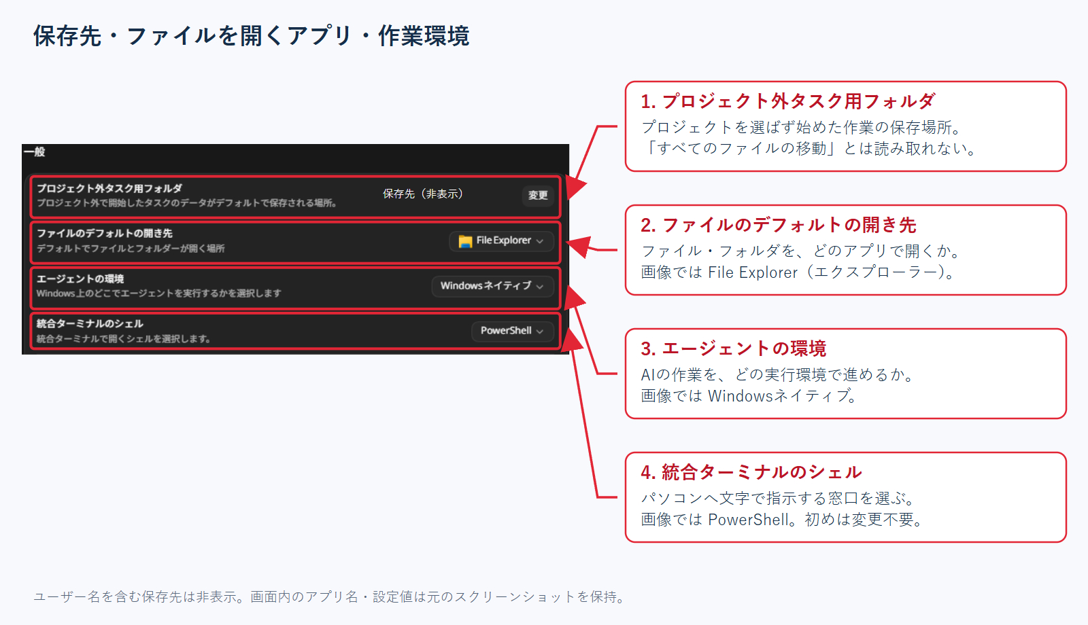
Task: Click the footer note starting ユーザー名を含む保存先
Action: tap(329, 596)
